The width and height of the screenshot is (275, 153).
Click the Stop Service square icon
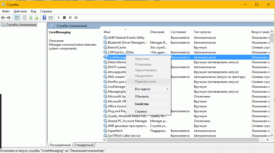coord(64,18)
